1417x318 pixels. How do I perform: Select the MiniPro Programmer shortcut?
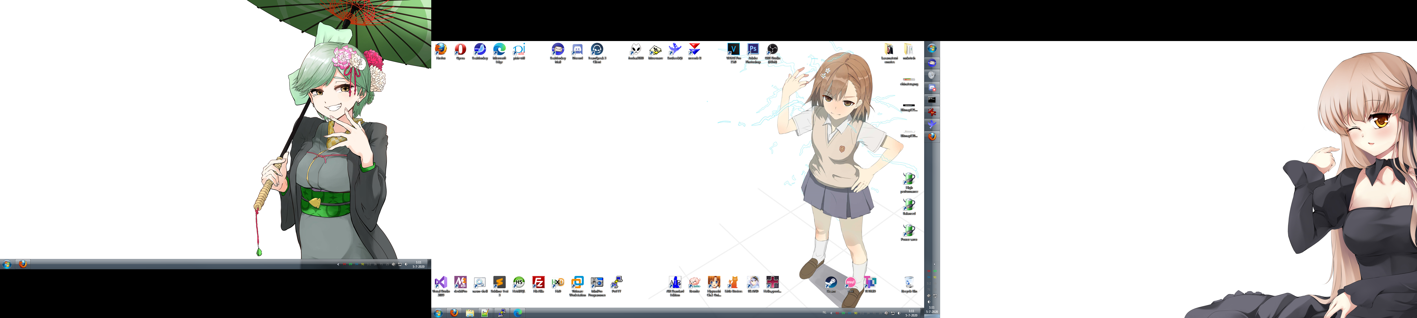pyautogui.click(x=597, y=286)
